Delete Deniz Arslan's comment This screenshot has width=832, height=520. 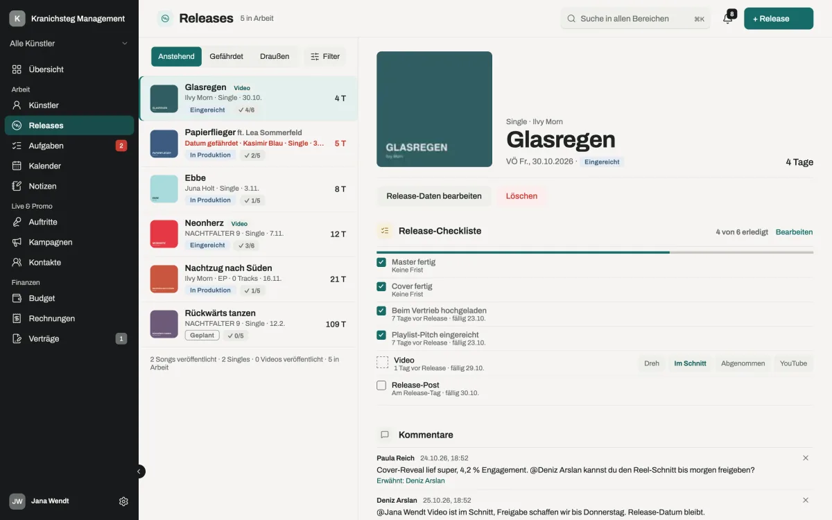(806, 500)
